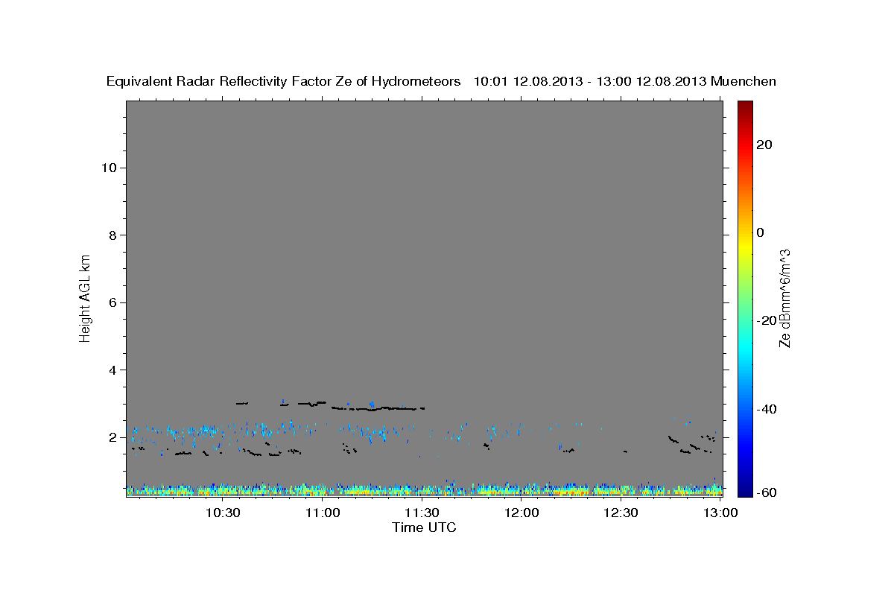
Task: Click the '12:00' time tick label
Action: tap(521, 513)
